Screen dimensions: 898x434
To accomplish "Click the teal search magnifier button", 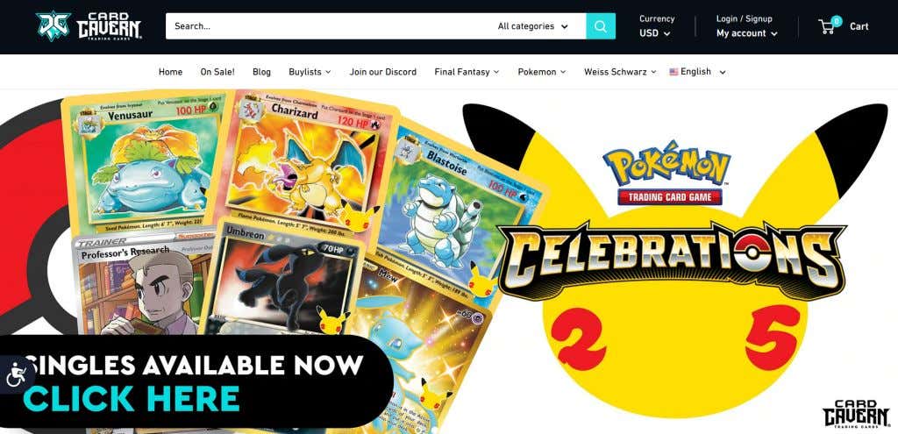I will coord(600,26).
